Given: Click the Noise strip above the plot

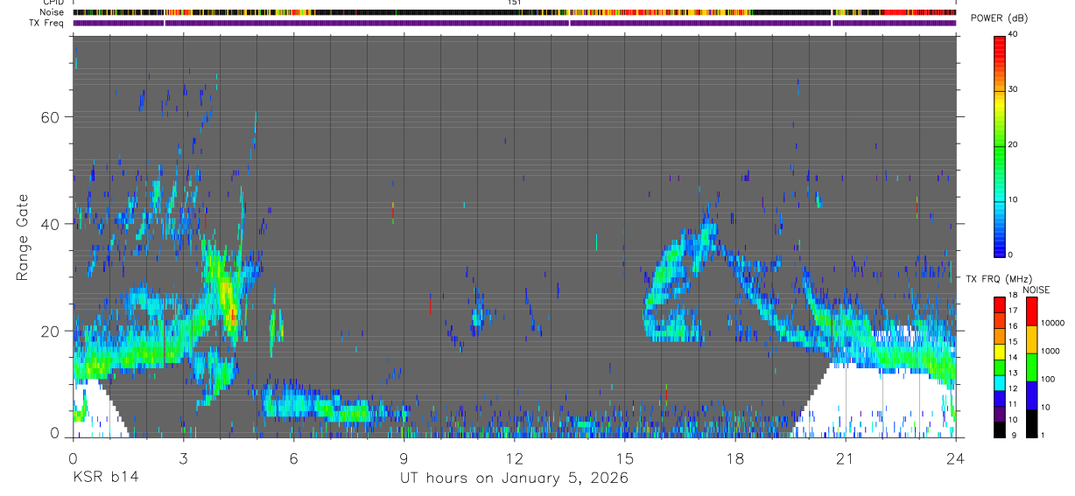Looking at the screenshot, I should pyautogui.click(x=515, y=13).
